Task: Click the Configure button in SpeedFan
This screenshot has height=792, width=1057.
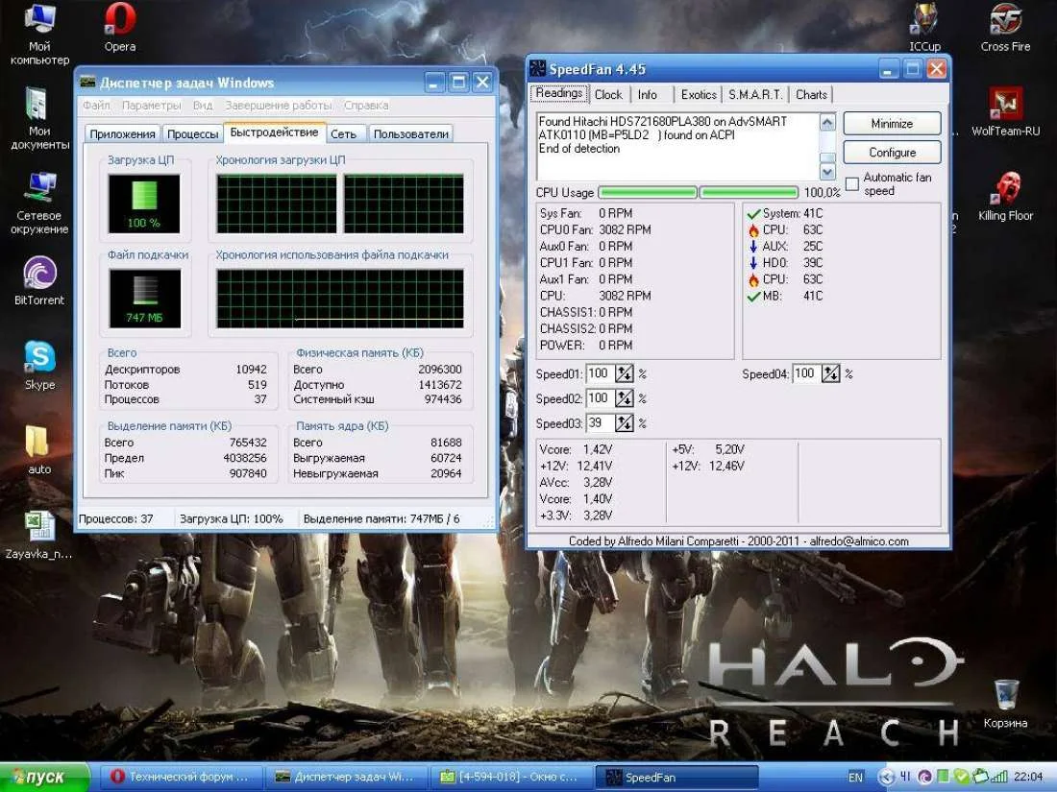Action: pyautogui.click(x=892, y=153)
